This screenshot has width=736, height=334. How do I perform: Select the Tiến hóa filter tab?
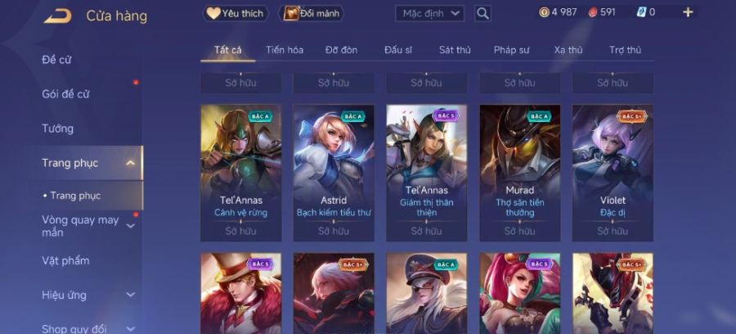point(285,50)
